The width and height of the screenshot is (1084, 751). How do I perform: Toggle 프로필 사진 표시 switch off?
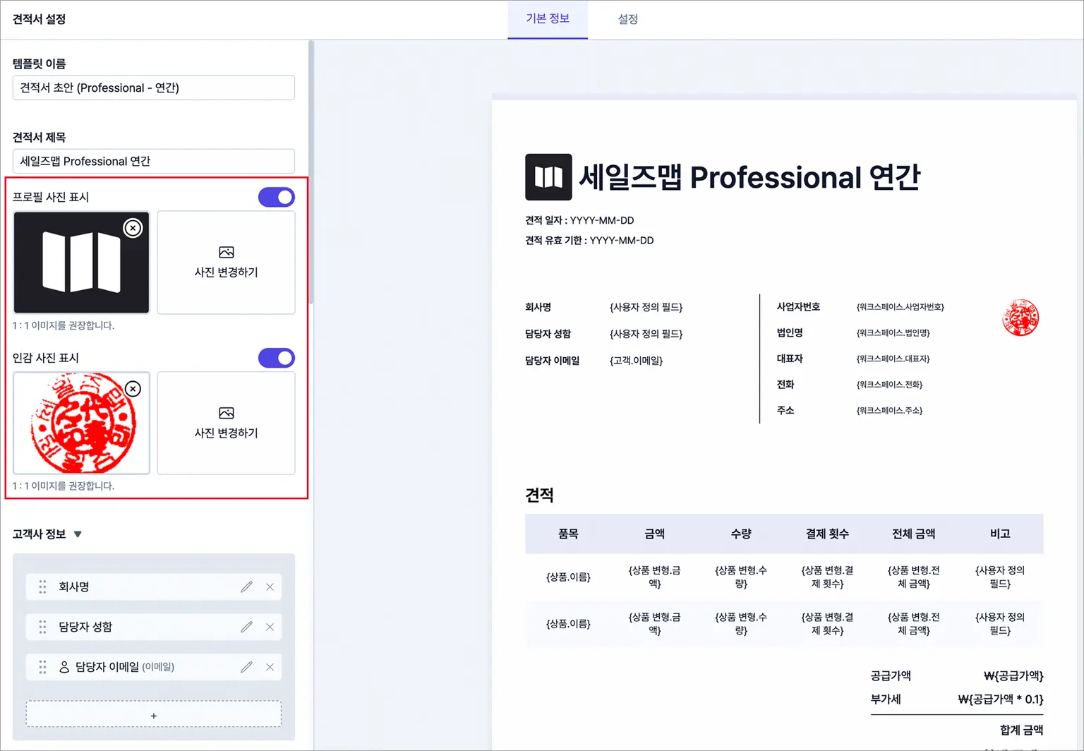click(277, 197)
